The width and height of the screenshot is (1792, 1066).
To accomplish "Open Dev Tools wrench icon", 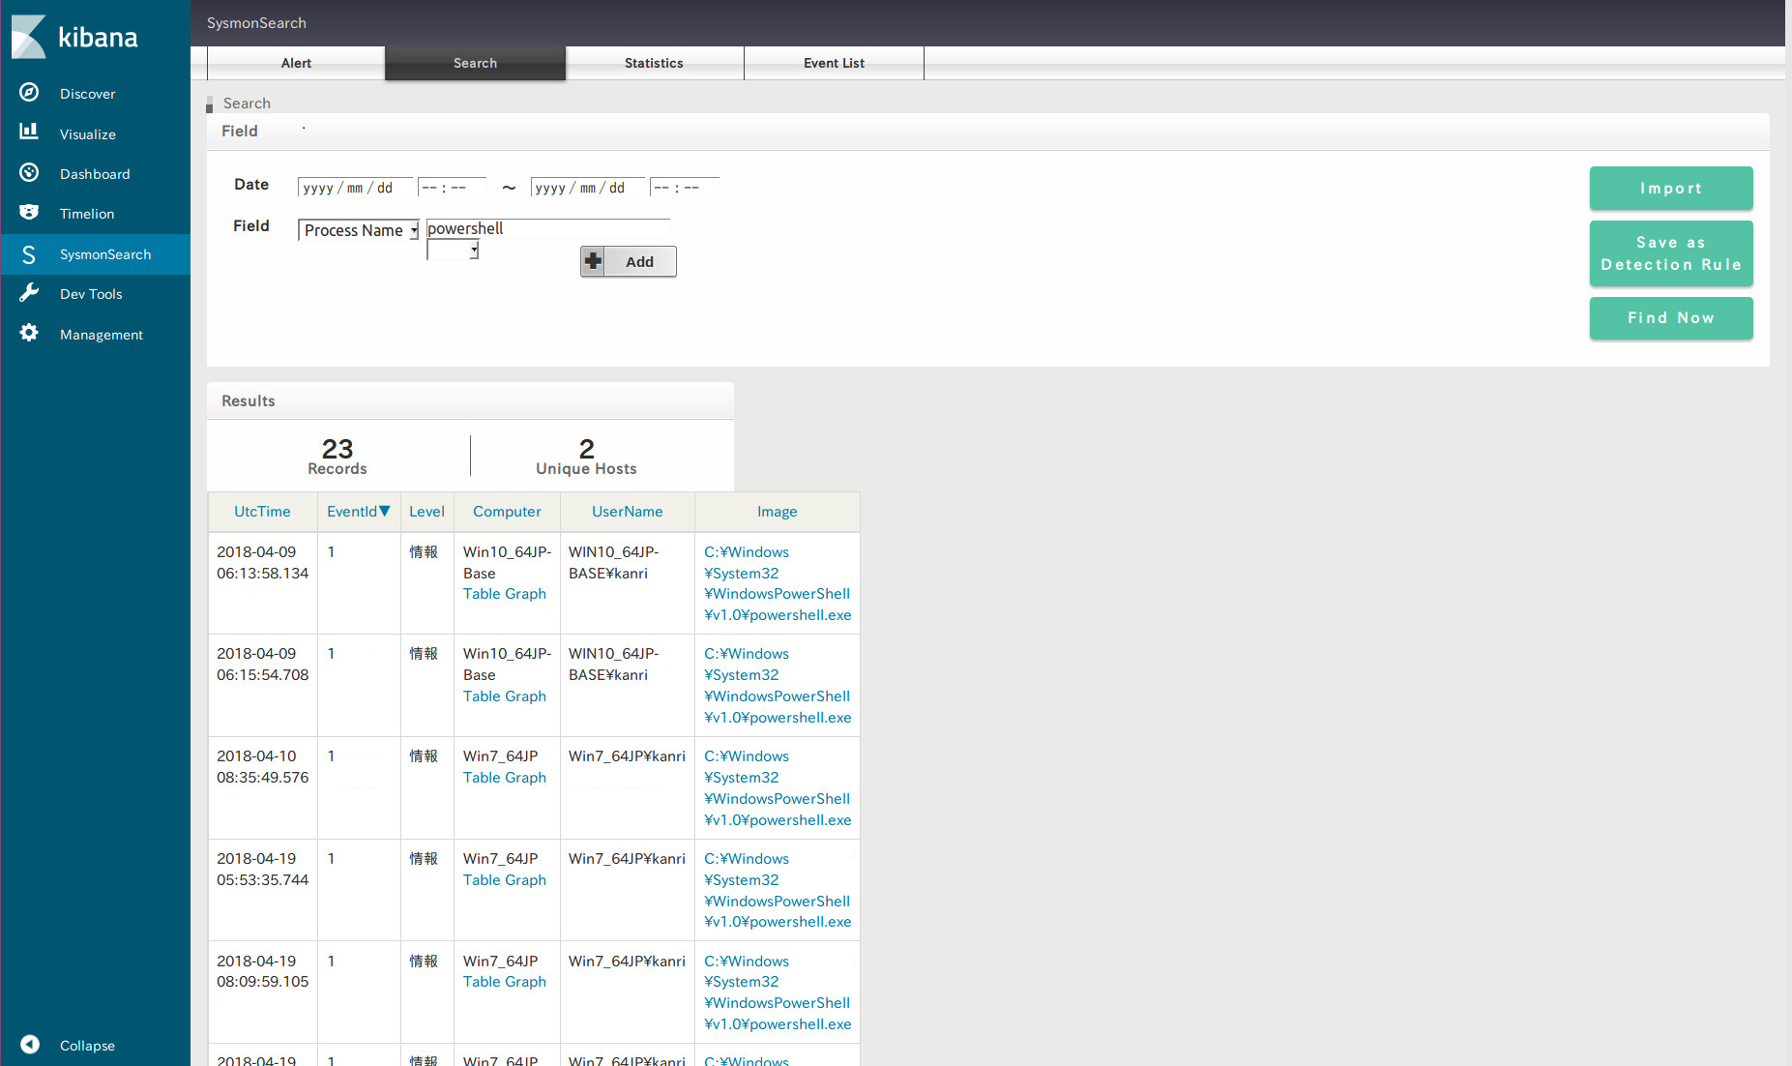I will coord(29,292).
